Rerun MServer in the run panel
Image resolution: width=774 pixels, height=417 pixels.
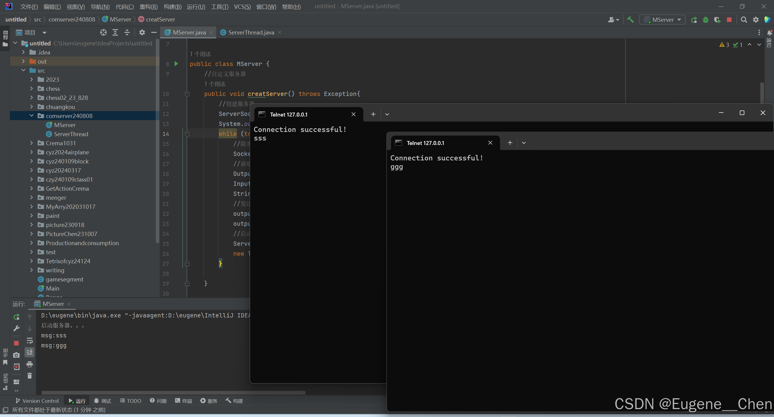(16, 317)
